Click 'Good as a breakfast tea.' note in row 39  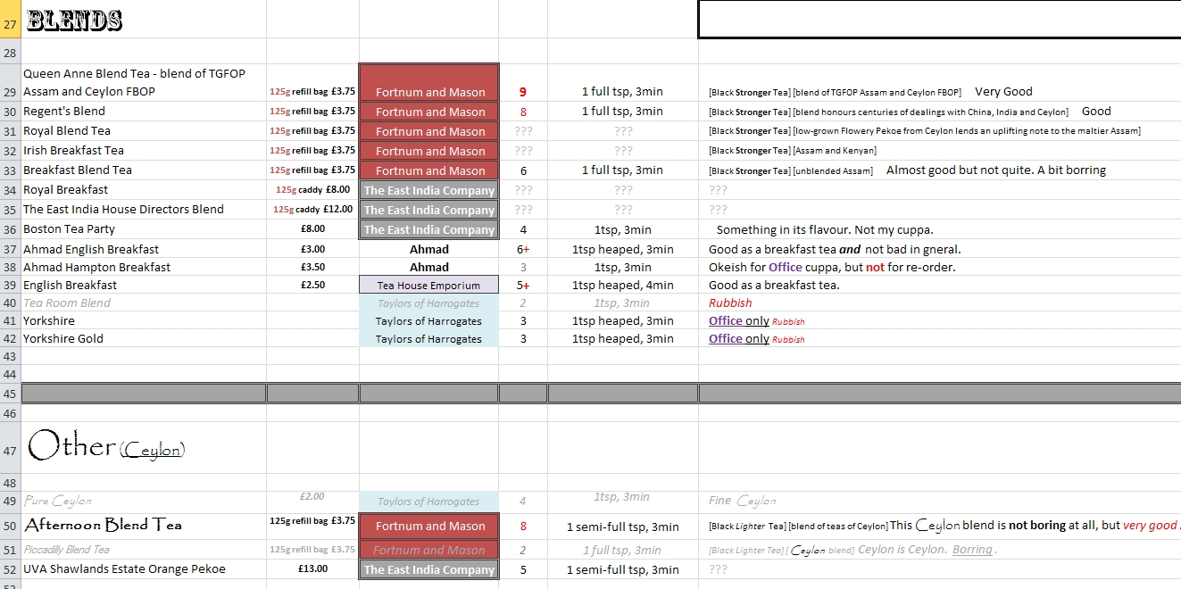(774, 285)
